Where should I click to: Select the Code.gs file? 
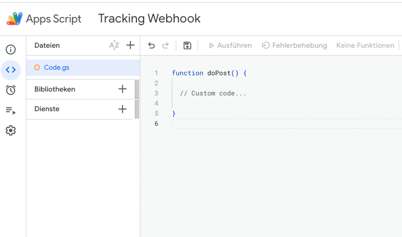tap(83, 67)
